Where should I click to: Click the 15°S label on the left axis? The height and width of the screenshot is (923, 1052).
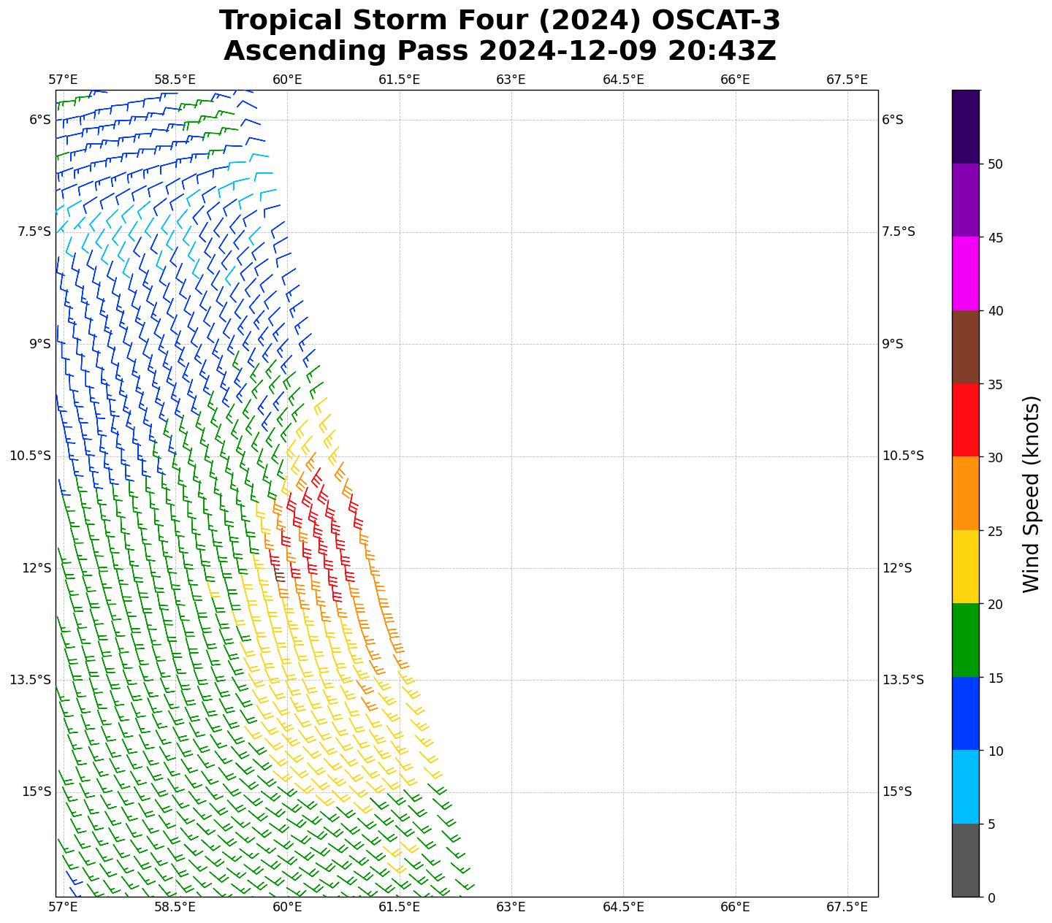tap(37, 792)
